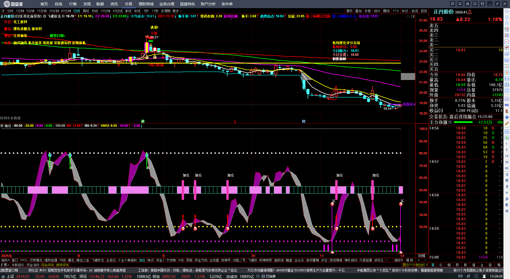
Task: Switch to the 周线 period tab
Action: (x=86, y=11)
